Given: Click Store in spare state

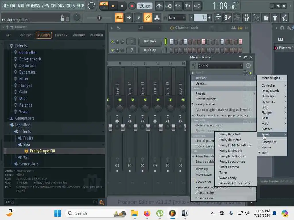Looking at the screenshot, I should click(x=223, y=125).
